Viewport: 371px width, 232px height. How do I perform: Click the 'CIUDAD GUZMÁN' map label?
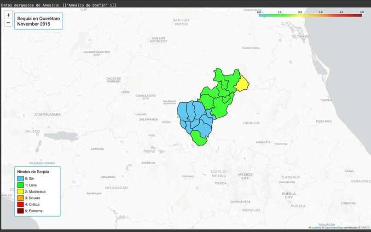click(42, 163)
